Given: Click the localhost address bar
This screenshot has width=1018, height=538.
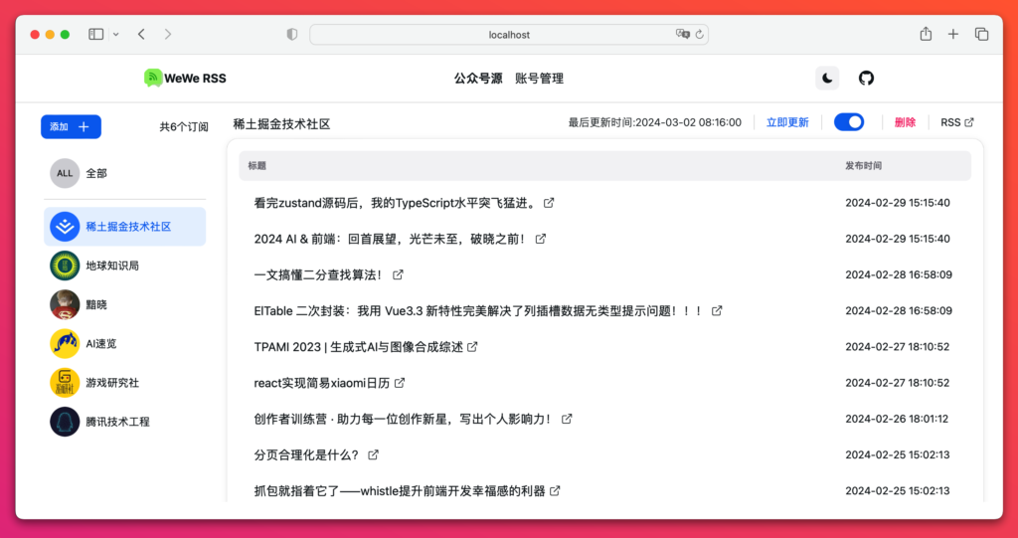Looking at the screenshot, I should click(x=509, y=35).
